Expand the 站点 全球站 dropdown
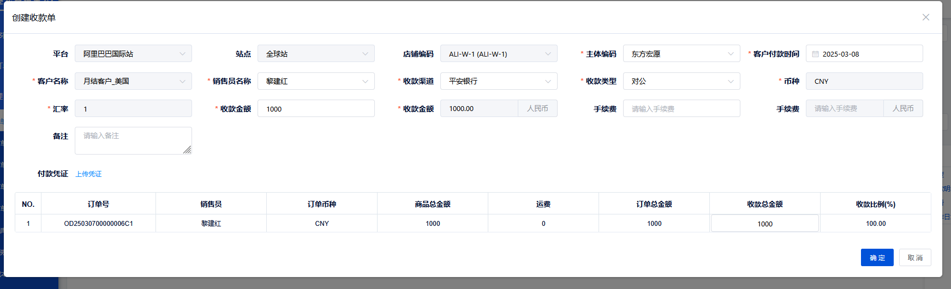This screenshot has height=289, width=951. click(316, 54)
